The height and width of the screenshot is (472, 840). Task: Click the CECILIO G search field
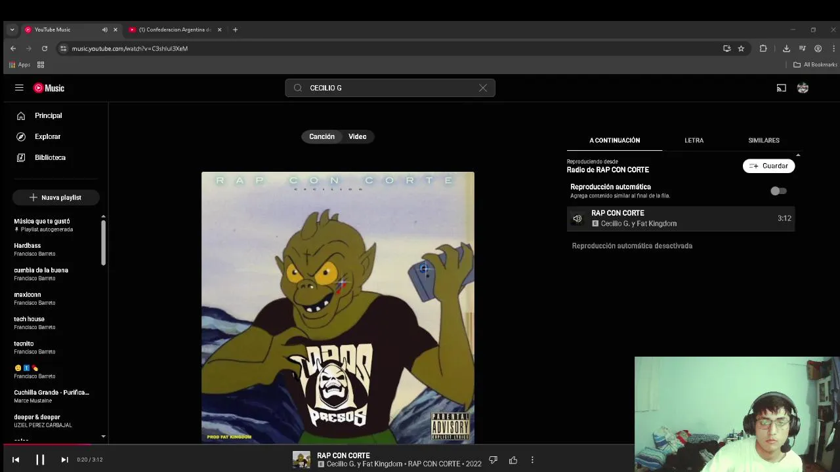pos(390,88)
